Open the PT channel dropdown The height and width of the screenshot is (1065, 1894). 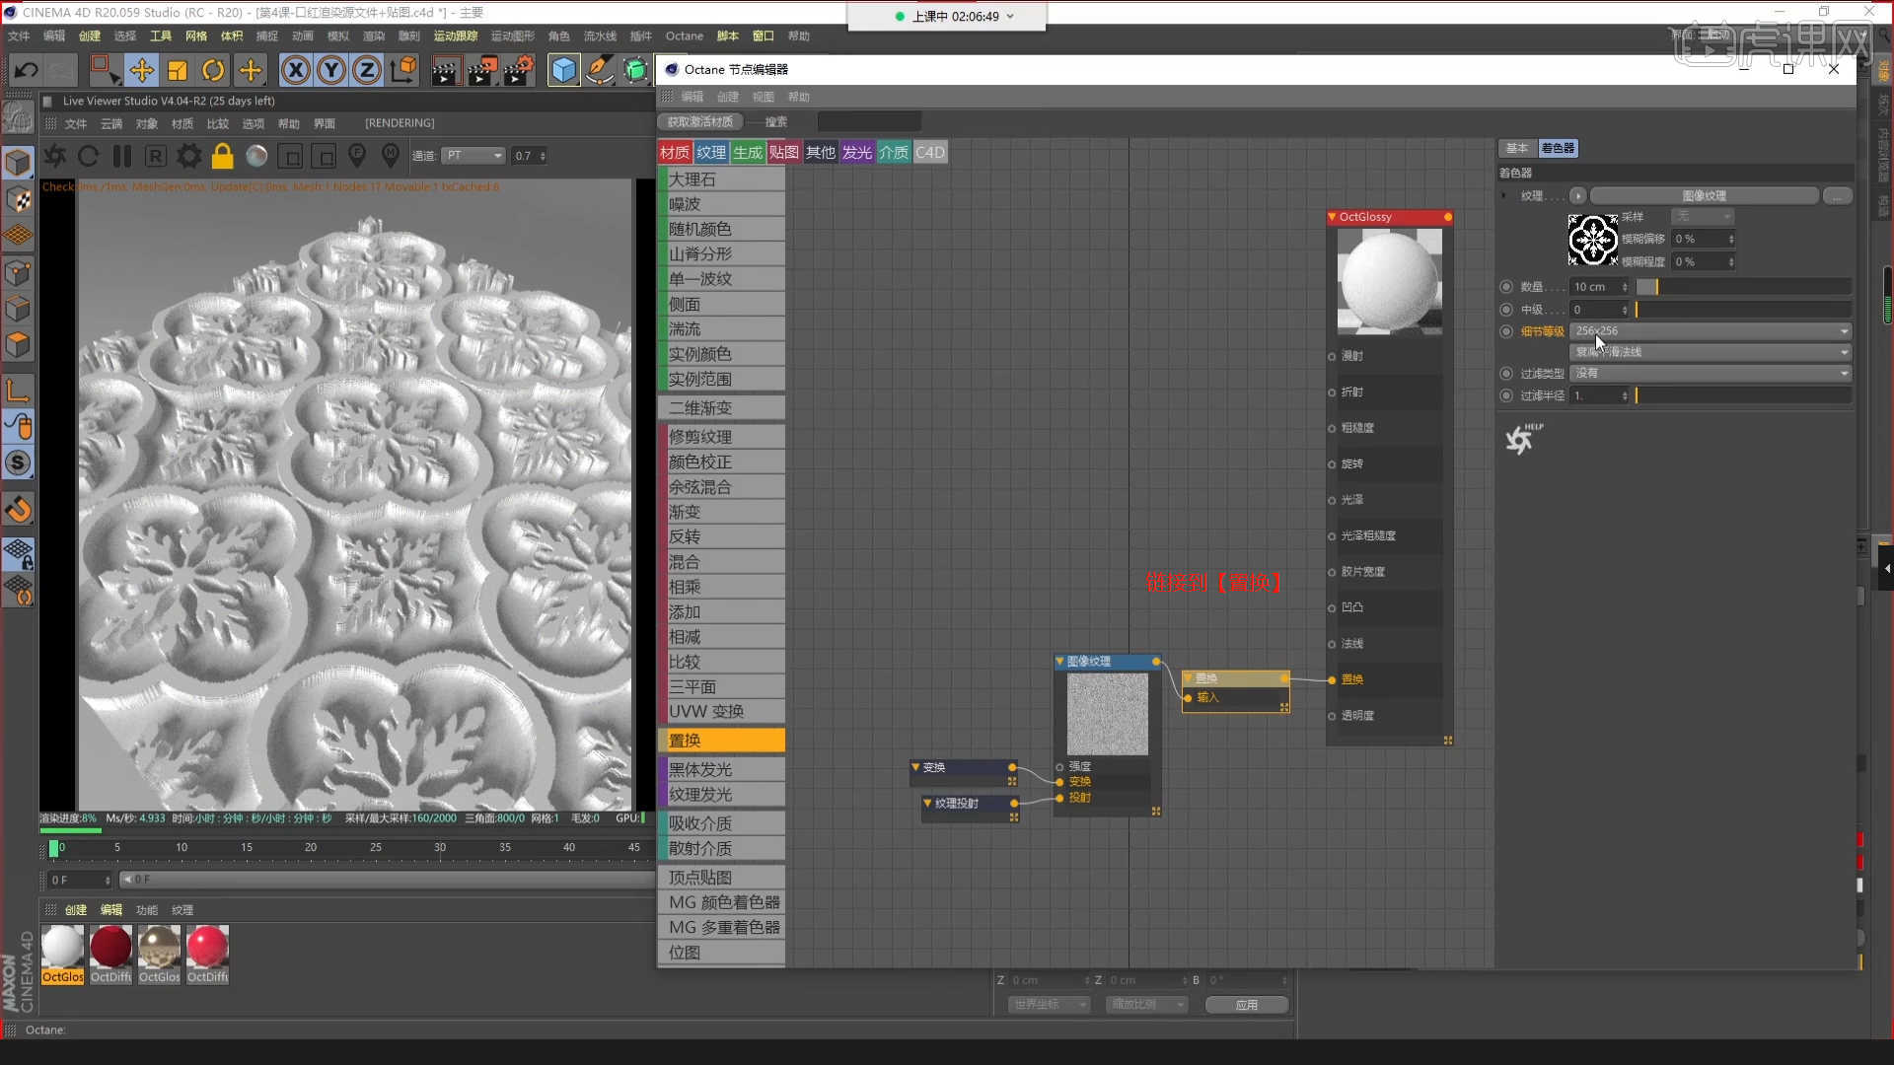[473, 156]
